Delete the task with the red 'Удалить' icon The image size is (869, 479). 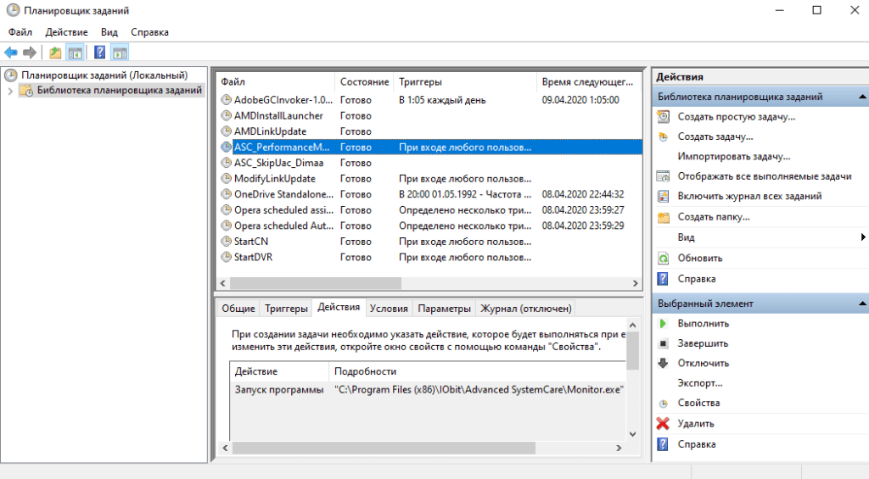tap(663, 423)
